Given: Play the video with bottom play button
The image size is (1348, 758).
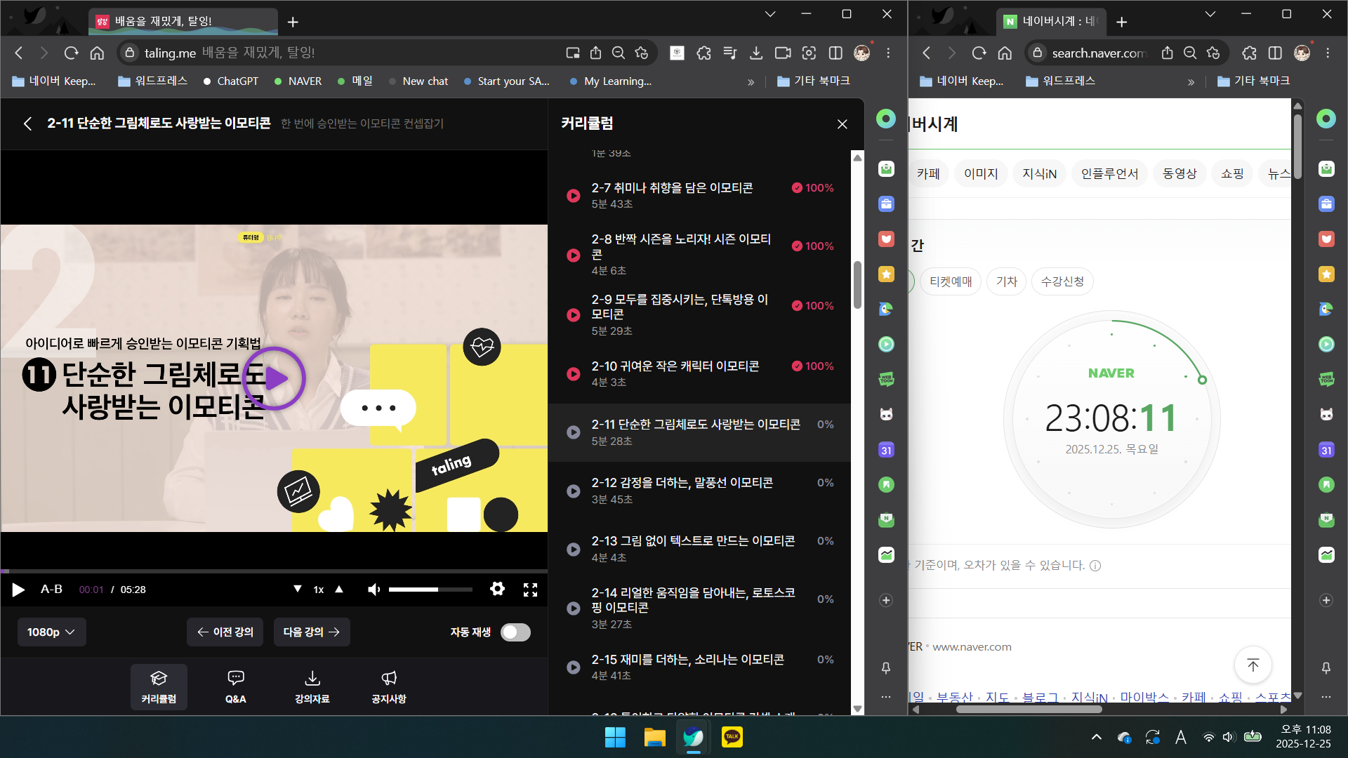Looking at the screenshot, I should coord(18,590).
